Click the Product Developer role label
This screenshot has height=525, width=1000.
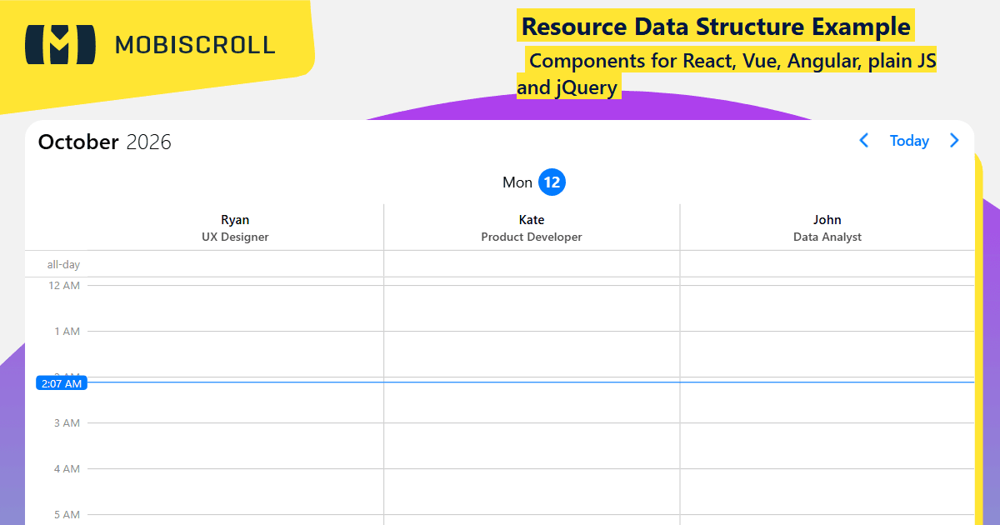(532, 237)
